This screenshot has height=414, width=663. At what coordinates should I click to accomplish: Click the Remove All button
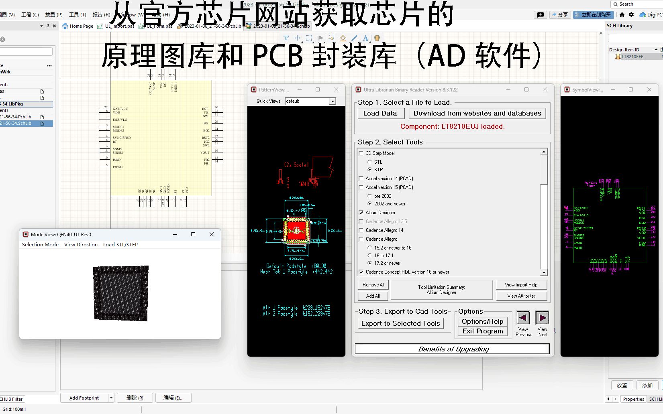pos(373,285)
